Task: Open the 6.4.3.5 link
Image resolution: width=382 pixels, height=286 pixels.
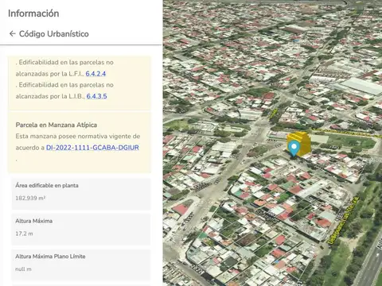Action: click(x=96, y=96)
